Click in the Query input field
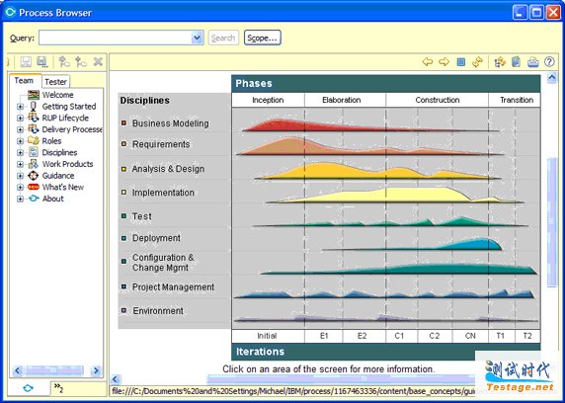The image size is (565, 403). click(116, 38)
